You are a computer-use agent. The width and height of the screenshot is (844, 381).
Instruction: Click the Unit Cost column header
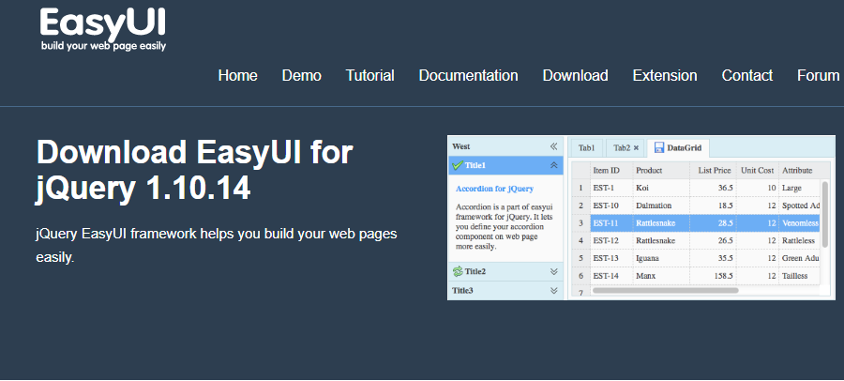click(x=758, y=170)
